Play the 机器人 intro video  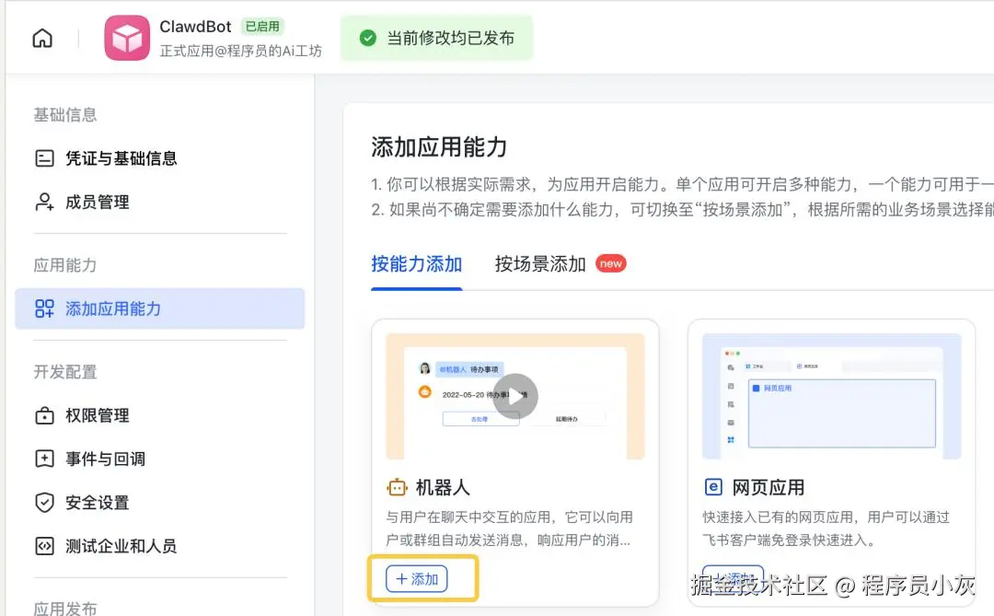tap(515, 396)
